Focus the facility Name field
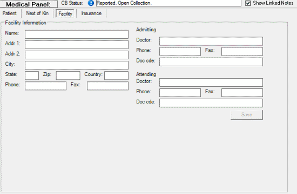The width and height of the screenshot is (297, 194). (x=77, y=34)
